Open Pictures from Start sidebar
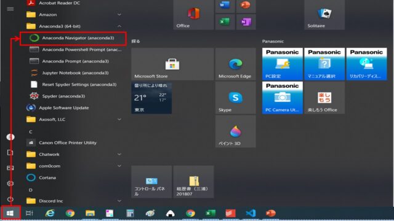This screenshot has height=221, width=394. tap(10, 168)
